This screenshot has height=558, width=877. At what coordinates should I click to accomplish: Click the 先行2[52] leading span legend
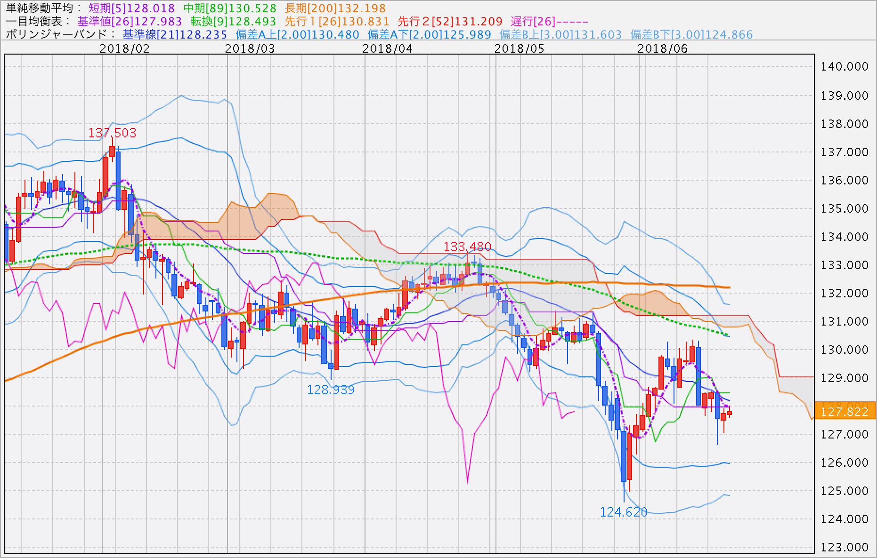tap(450, 21)
